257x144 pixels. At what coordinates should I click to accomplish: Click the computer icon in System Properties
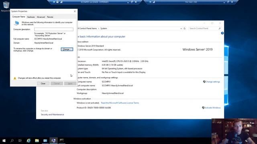(16, 23)
